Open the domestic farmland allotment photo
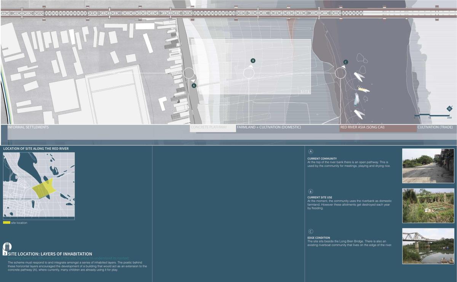Image resolution: width=457 pixels, height=282 pixels. coord(428,206)
